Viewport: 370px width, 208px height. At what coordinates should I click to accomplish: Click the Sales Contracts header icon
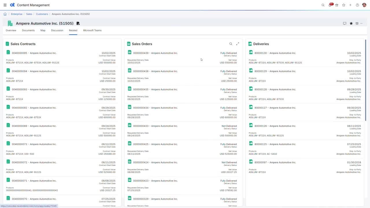pos(8,44)
